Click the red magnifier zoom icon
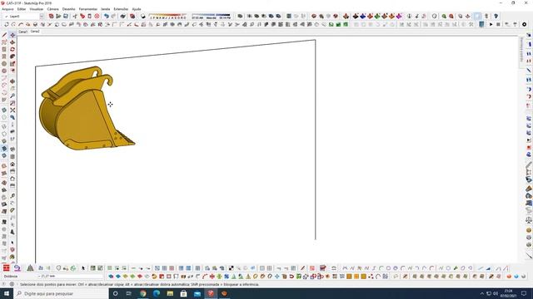 point(451,17)
